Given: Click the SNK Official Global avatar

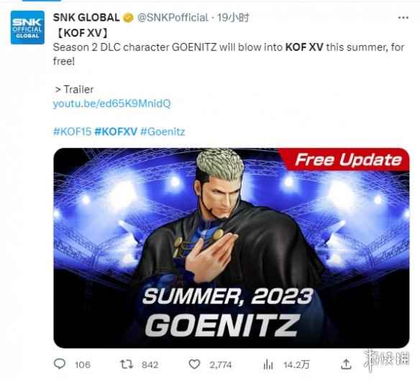Looking at the screenshot, I should pos(27,27).
